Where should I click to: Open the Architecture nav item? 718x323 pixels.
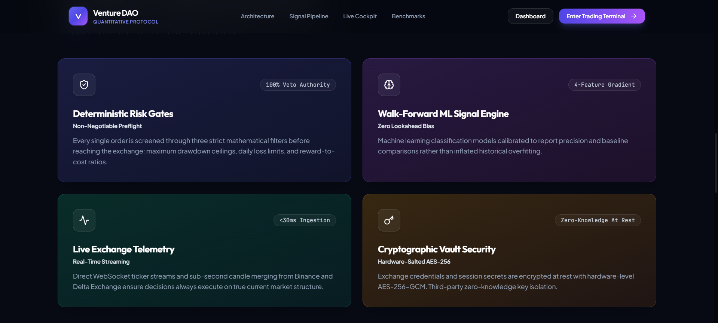tap(257, 16)
